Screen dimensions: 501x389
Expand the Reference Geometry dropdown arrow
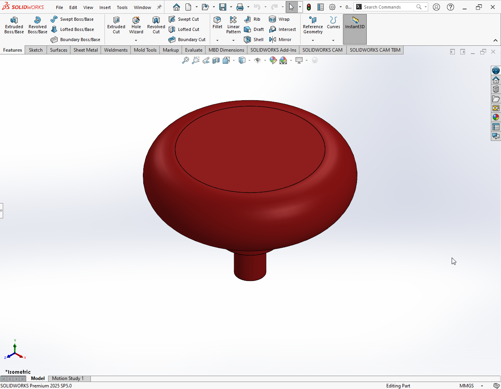(x=313, y=40)
